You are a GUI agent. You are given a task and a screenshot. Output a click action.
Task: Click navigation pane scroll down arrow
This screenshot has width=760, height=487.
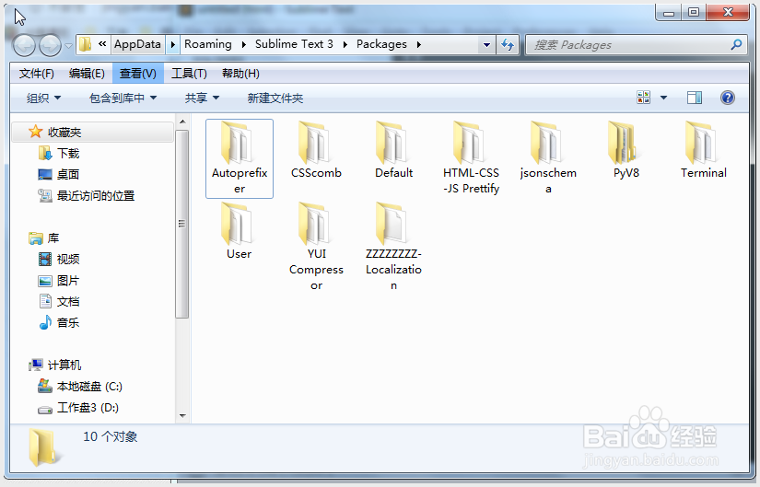coord(182,416)
